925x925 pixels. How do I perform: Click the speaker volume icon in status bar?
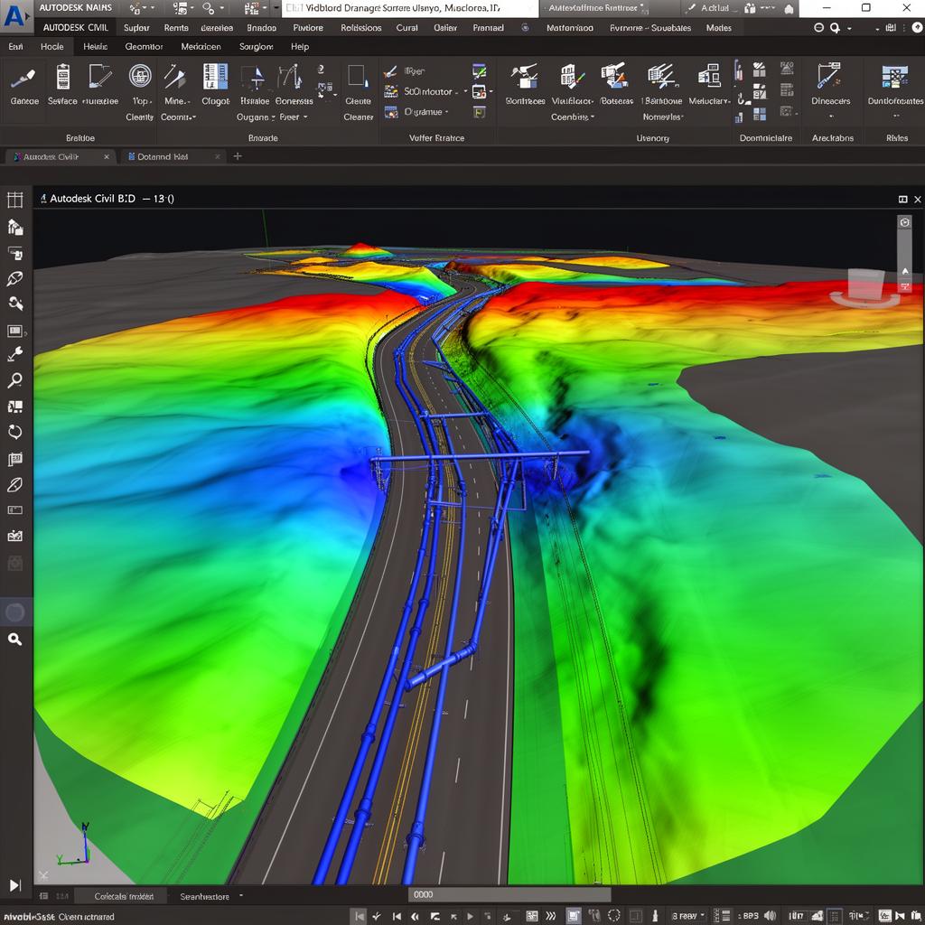pos(770,916)
